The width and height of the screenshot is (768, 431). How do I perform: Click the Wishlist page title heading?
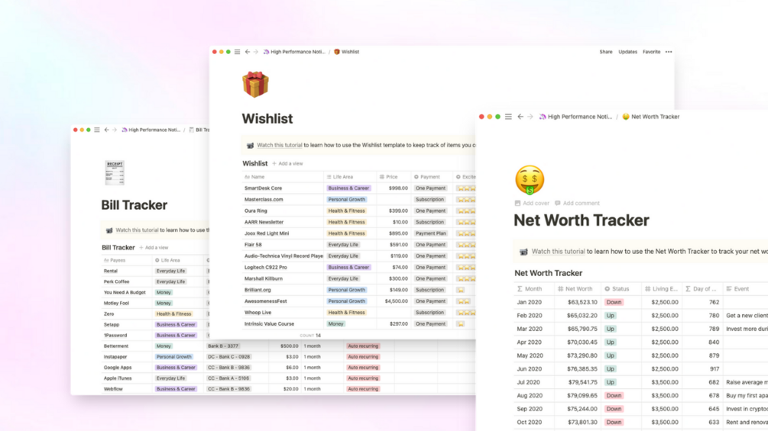[267, 119]
